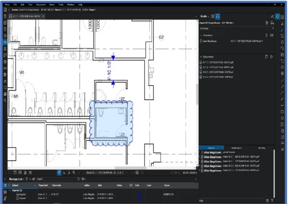Collapse the Engineer (2) markup group
This screenshot has width=288, height=204.
(x=10, y=190)
